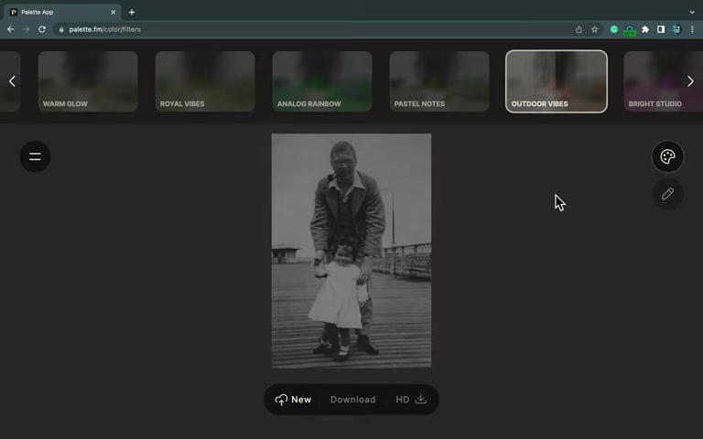Switch to the Palette App tab
Image resolution: width=703 pixels, height=439 pixels.
point(62,12)
